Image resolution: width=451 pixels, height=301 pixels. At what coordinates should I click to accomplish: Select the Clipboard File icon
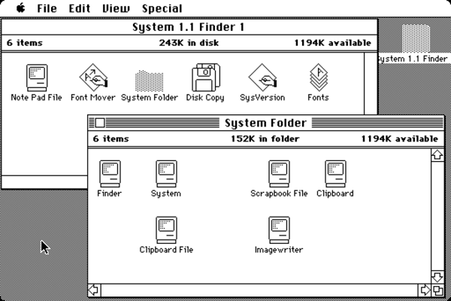(x=166, y=230)
